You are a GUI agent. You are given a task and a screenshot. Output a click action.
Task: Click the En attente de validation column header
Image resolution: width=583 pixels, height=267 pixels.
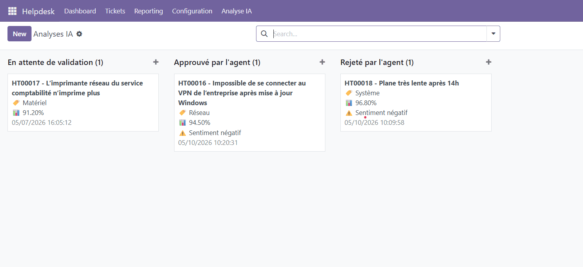55,62
